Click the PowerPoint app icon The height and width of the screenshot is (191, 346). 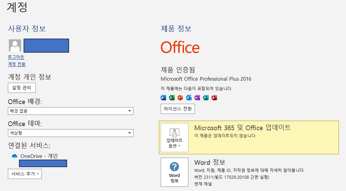[x=180, y=97]
